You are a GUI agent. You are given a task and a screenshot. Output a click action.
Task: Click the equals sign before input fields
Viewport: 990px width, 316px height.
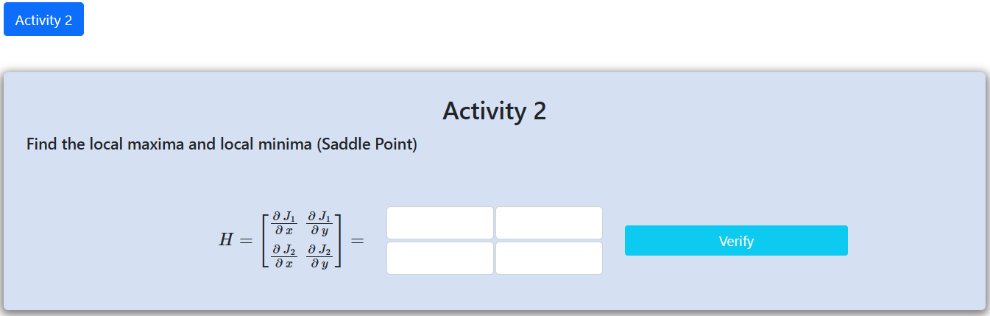[x=357, y=240]
